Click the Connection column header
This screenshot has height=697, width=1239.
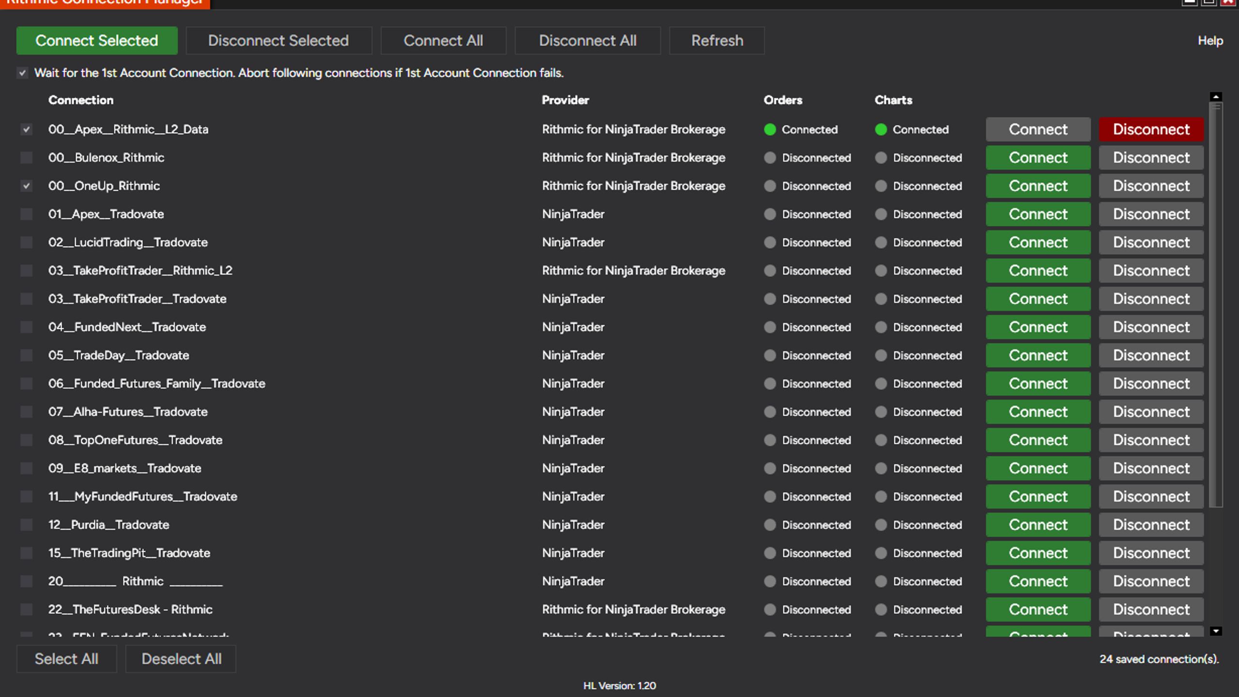[x=81, y=100]
